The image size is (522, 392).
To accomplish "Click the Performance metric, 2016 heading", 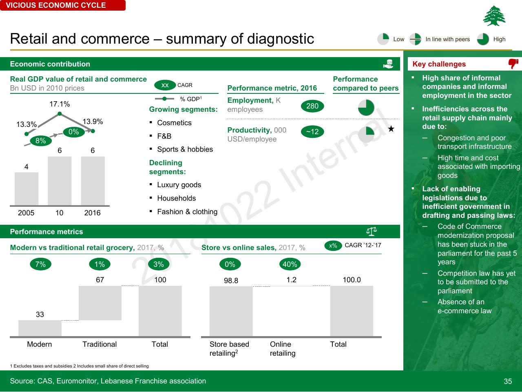I will [x=272, y=88].
